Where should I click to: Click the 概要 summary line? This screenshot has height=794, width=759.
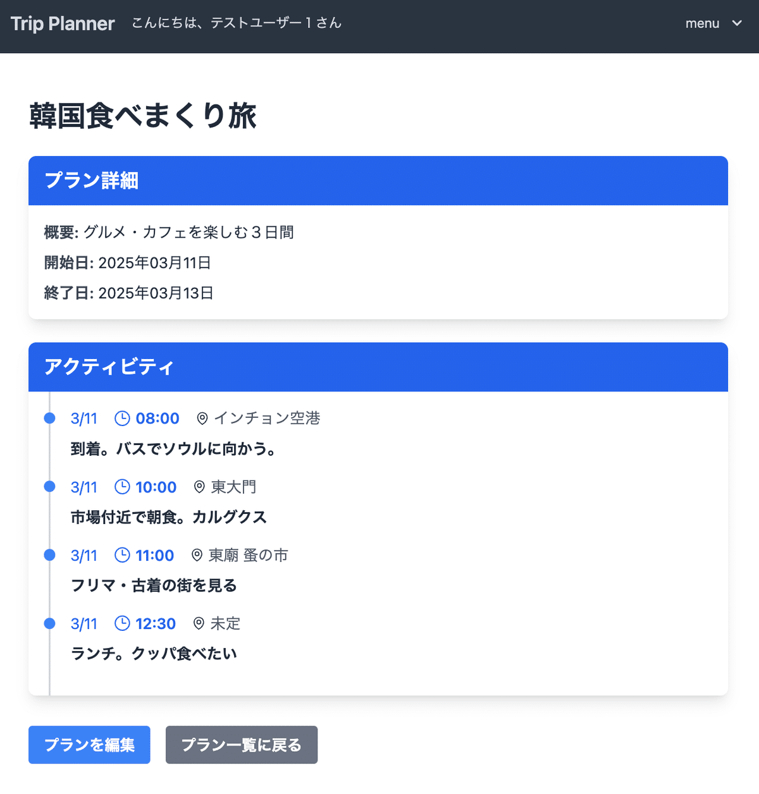(169, 233)
